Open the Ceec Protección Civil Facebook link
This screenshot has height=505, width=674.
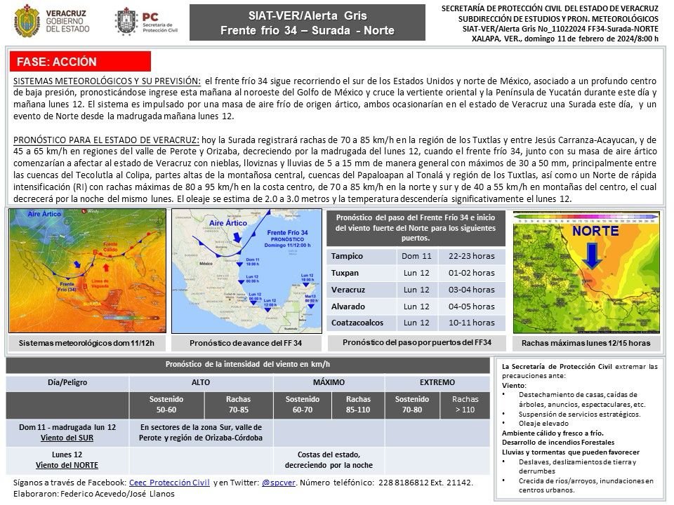(x=168, y=483)
